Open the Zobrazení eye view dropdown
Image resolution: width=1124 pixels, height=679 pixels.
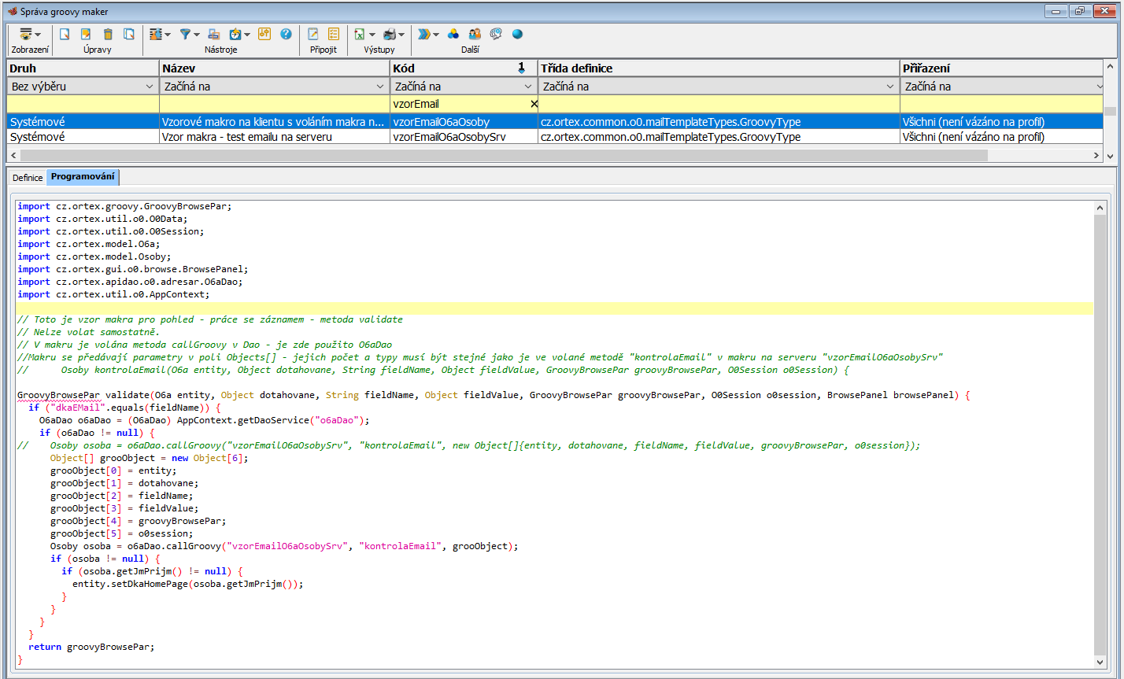(30, 35)
